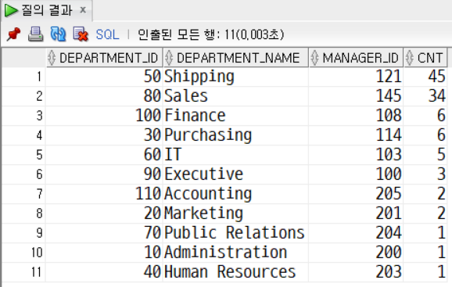Click manager ID 103 cell
Screen dimensions: 452x287
[356, 155]
